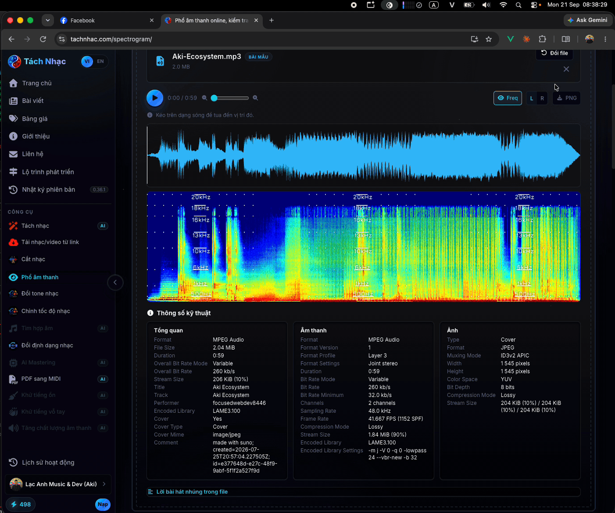Click the 498 credits badge
Image resolution: width=615 pixels, height=513 pixels.
click(x=21, y=504)
